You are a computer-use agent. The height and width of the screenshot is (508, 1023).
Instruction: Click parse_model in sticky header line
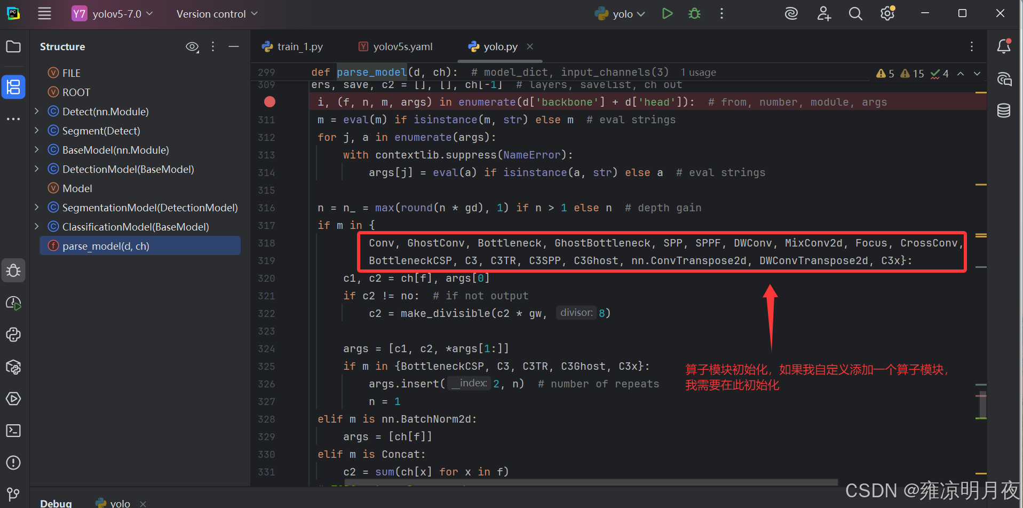coord(371,72)
